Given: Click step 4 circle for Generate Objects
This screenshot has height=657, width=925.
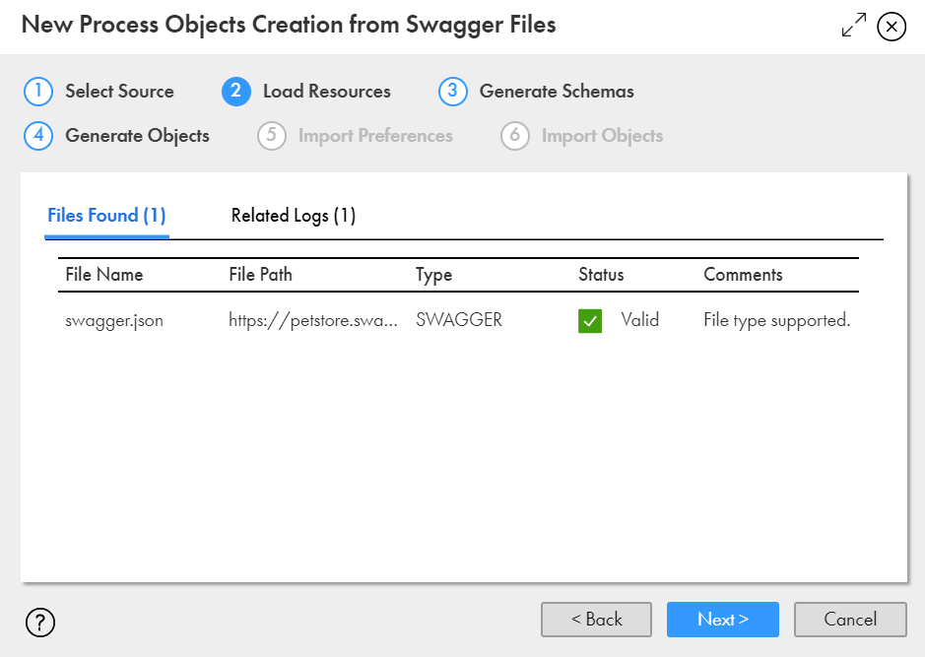Looking at the screenshot, I should [38, 136].
